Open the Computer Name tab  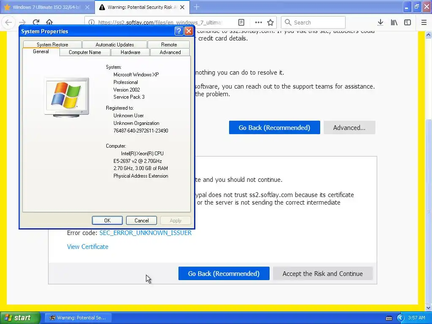coord(85,52)
